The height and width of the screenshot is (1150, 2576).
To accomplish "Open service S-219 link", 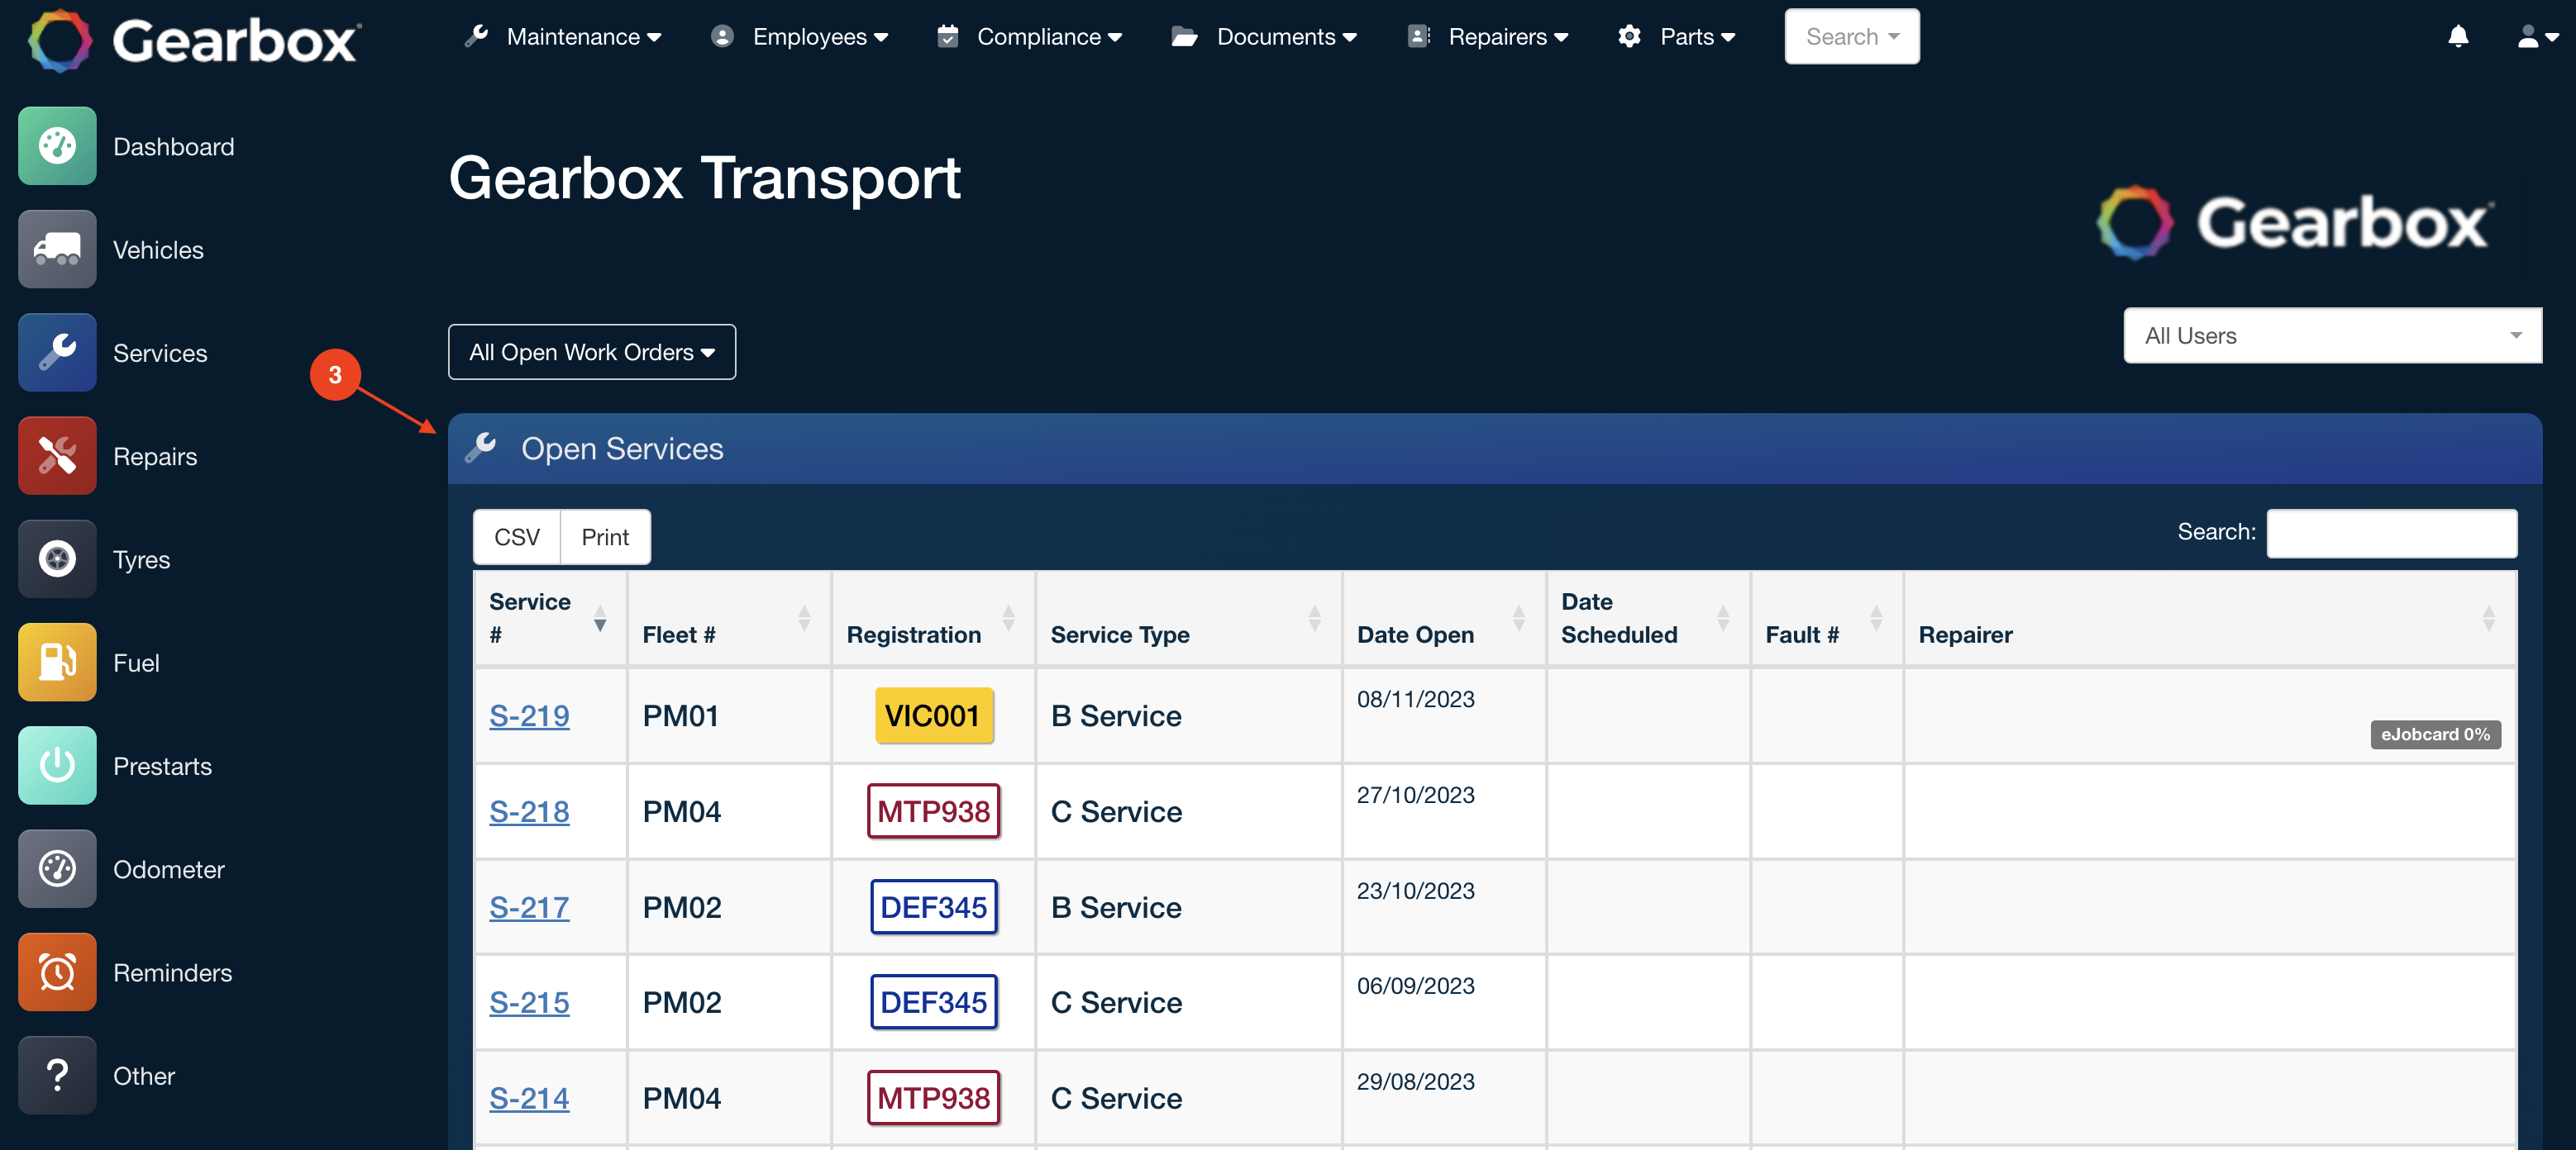I will point(529,715).
